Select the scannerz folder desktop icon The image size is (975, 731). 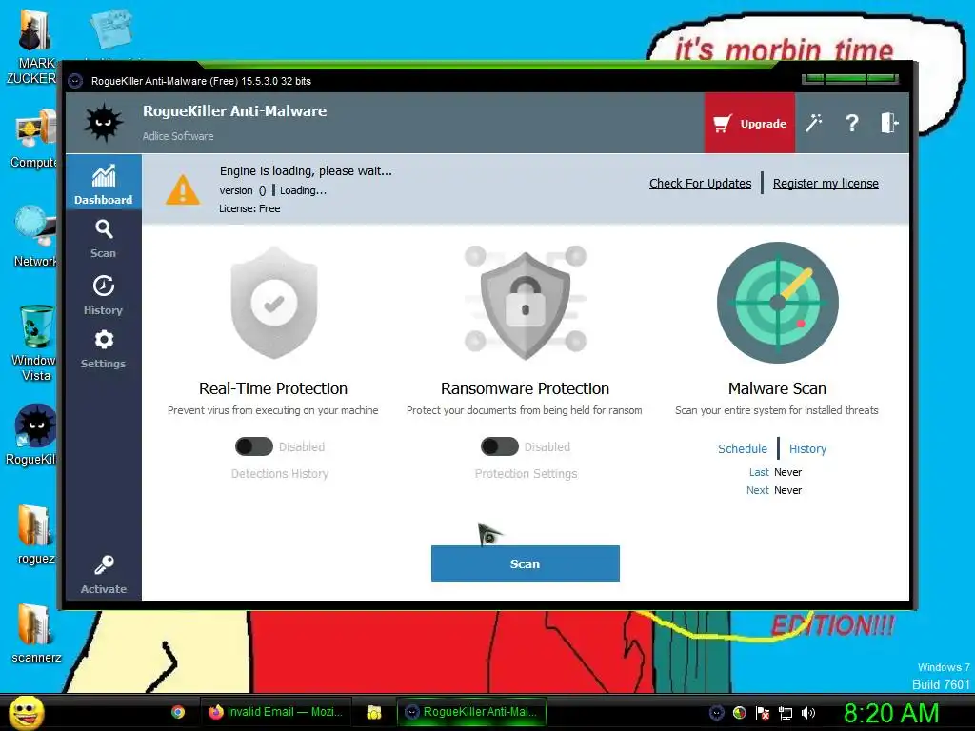coord(36,634)
